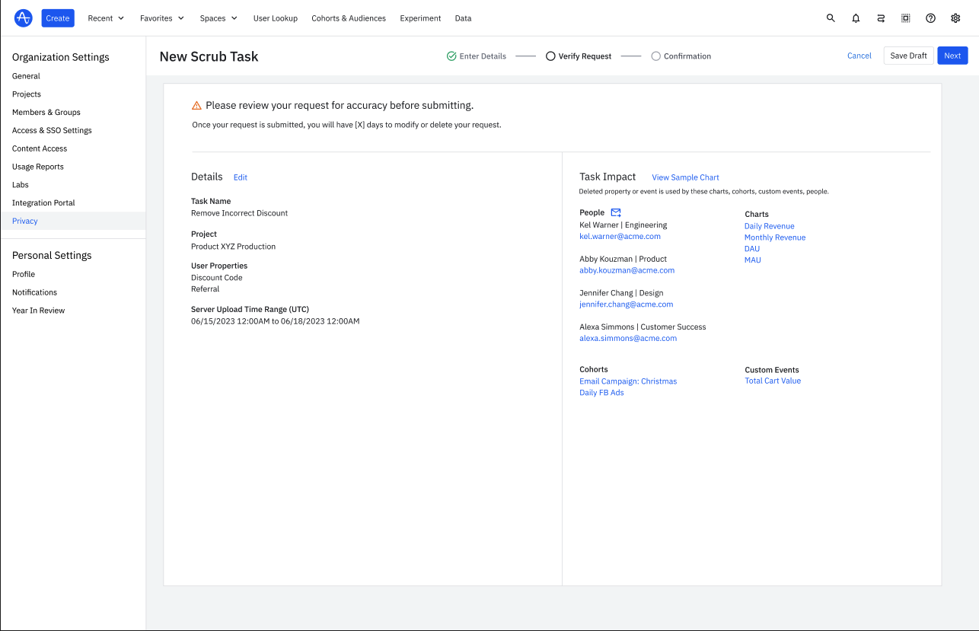979x631 pixels.
Task: Click the email envelope icon beside People
Action: [616, 212]
